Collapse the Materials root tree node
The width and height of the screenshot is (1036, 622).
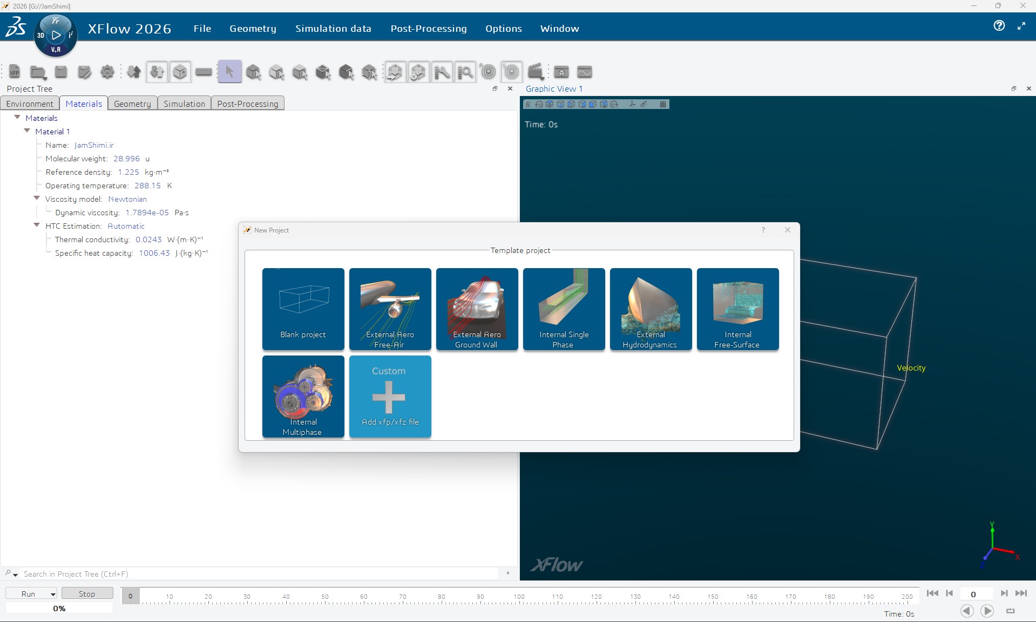17,117
